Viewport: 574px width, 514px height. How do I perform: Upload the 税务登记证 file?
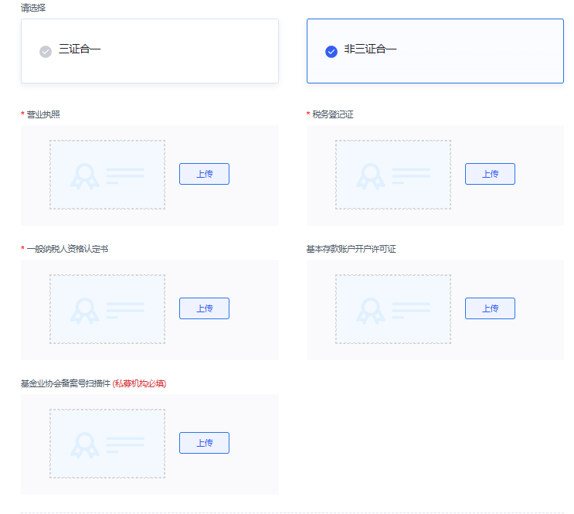click(x=490, y=174)
